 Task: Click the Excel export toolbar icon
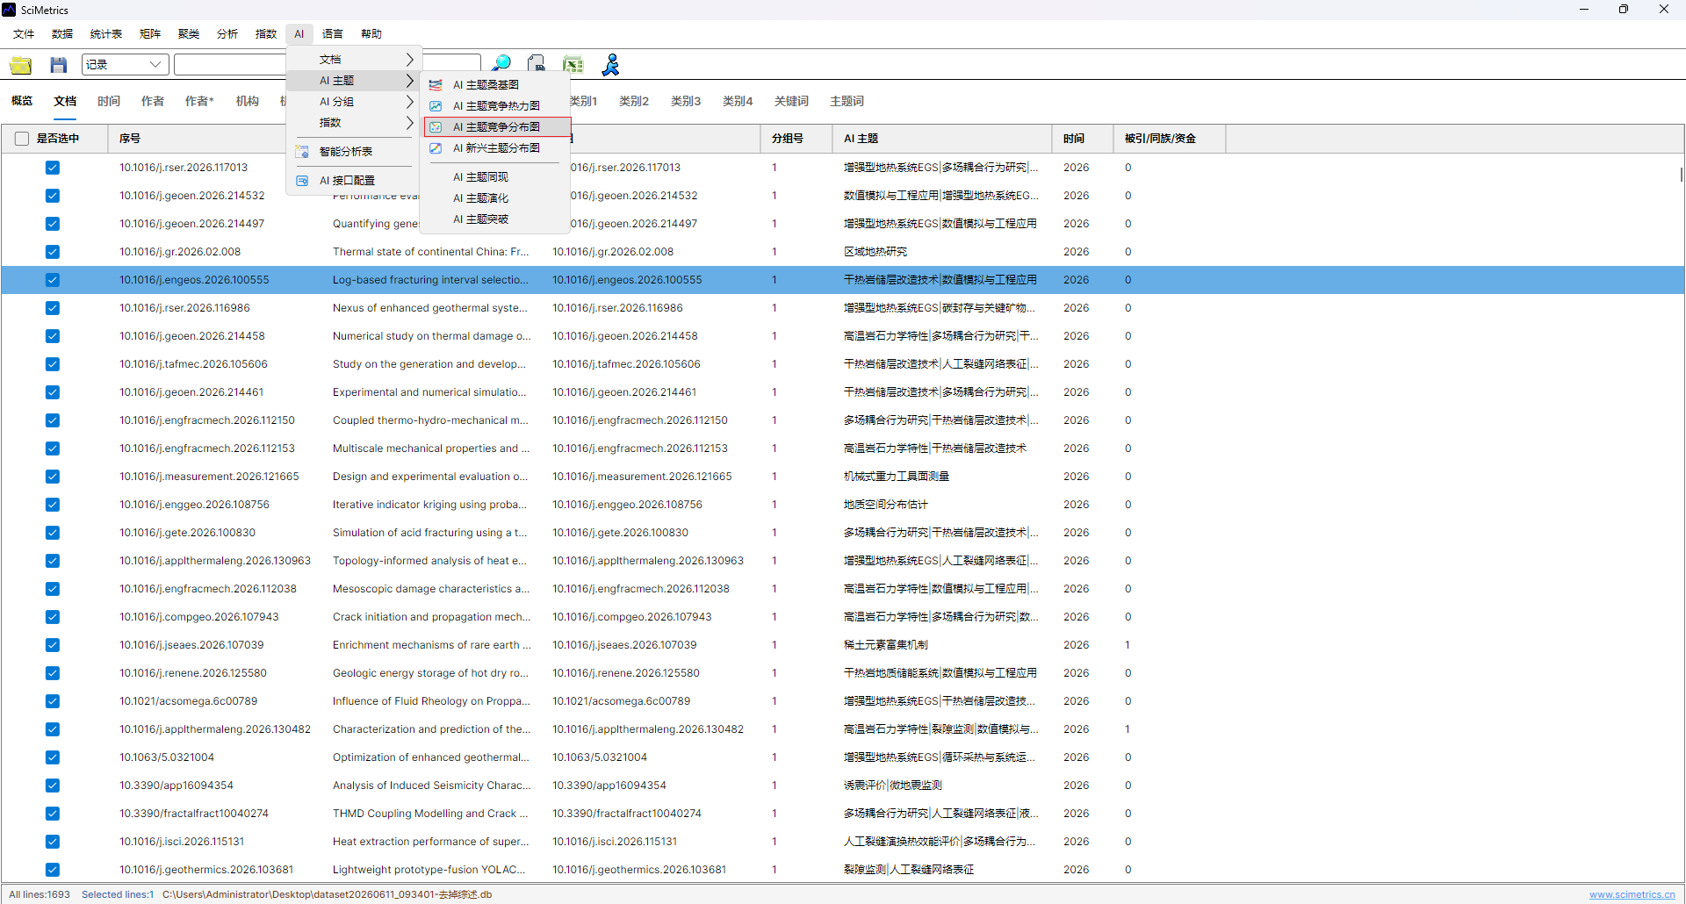pyautogui.click(x=573, y=64)
